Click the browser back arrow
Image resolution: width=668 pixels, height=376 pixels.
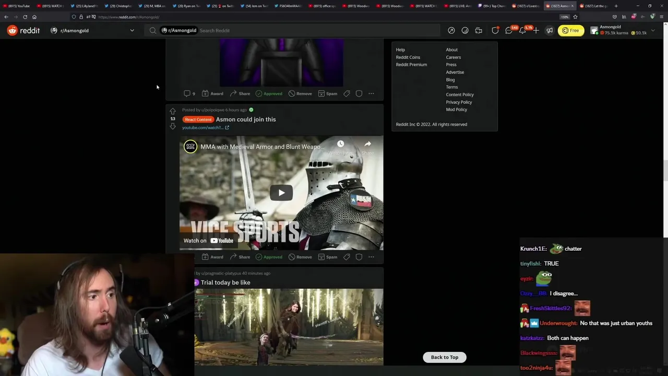pos(6,17)
